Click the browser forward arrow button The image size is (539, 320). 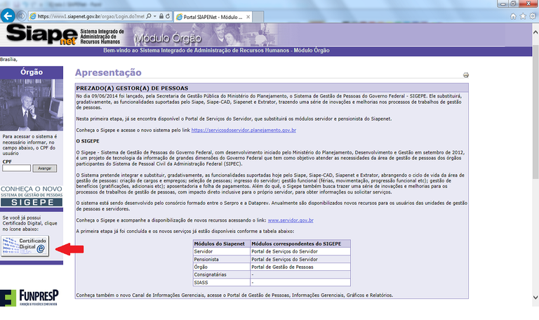21,15
